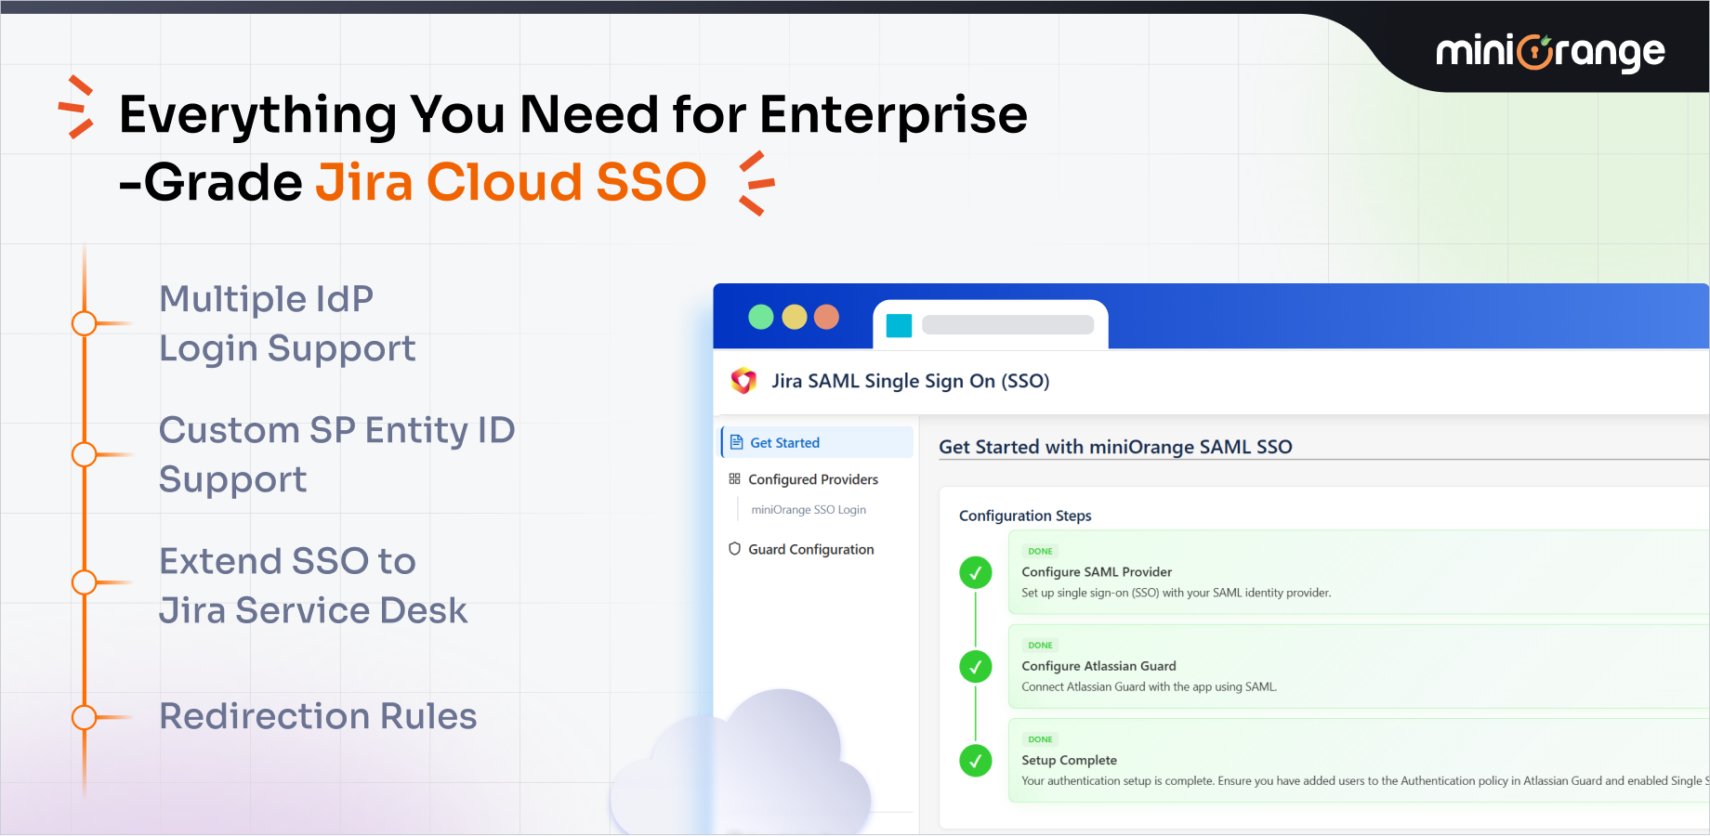Click the Jira SAML Single Sign On (SSO) title
The image size is (1710, 836).
pyautogui.click(x=911, y=381)
